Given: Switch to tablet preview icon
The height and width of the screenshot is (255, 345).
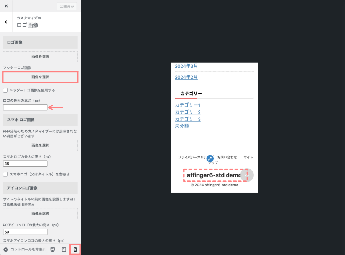Looking at the screenshot, I should (64, 250).
